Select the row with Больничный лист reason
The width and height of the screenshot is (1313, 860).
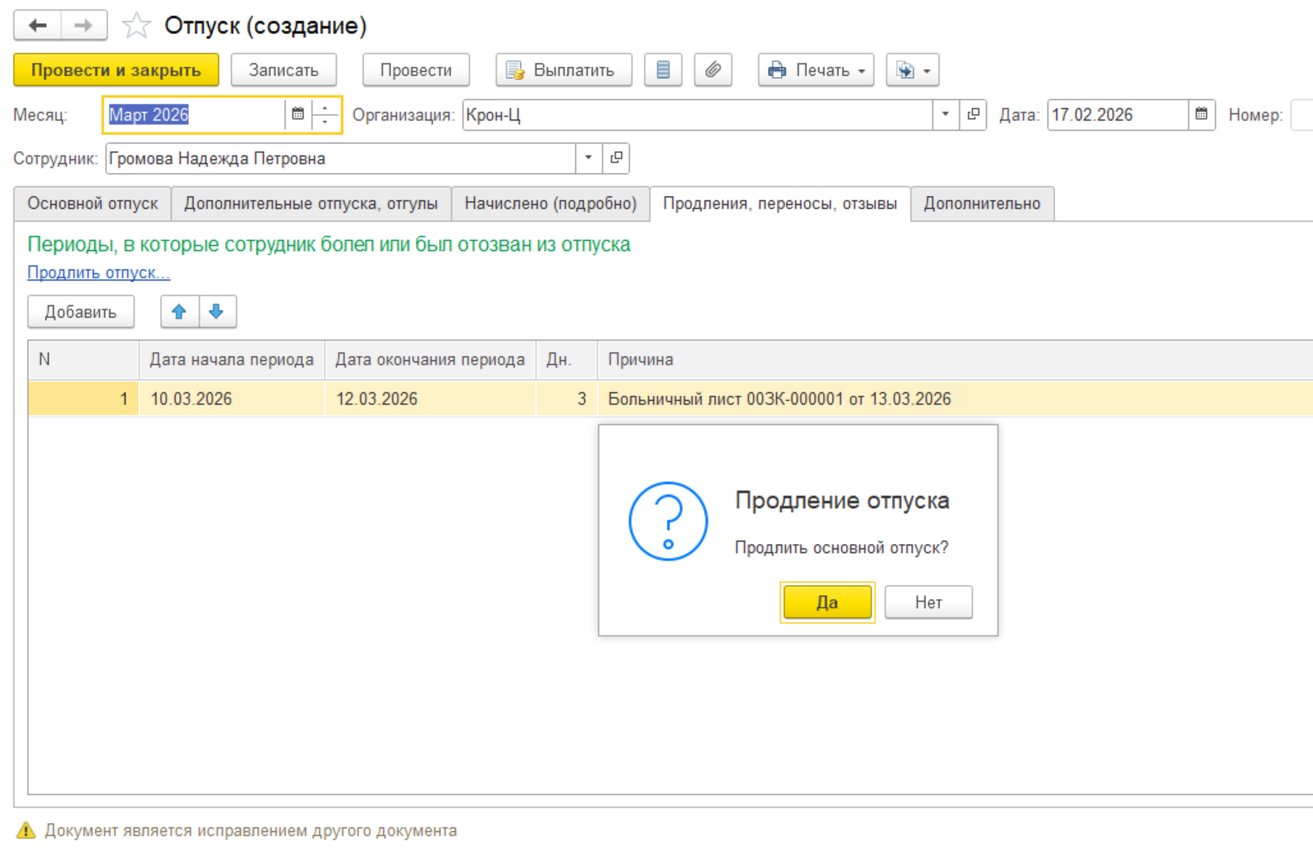point(778,399)
